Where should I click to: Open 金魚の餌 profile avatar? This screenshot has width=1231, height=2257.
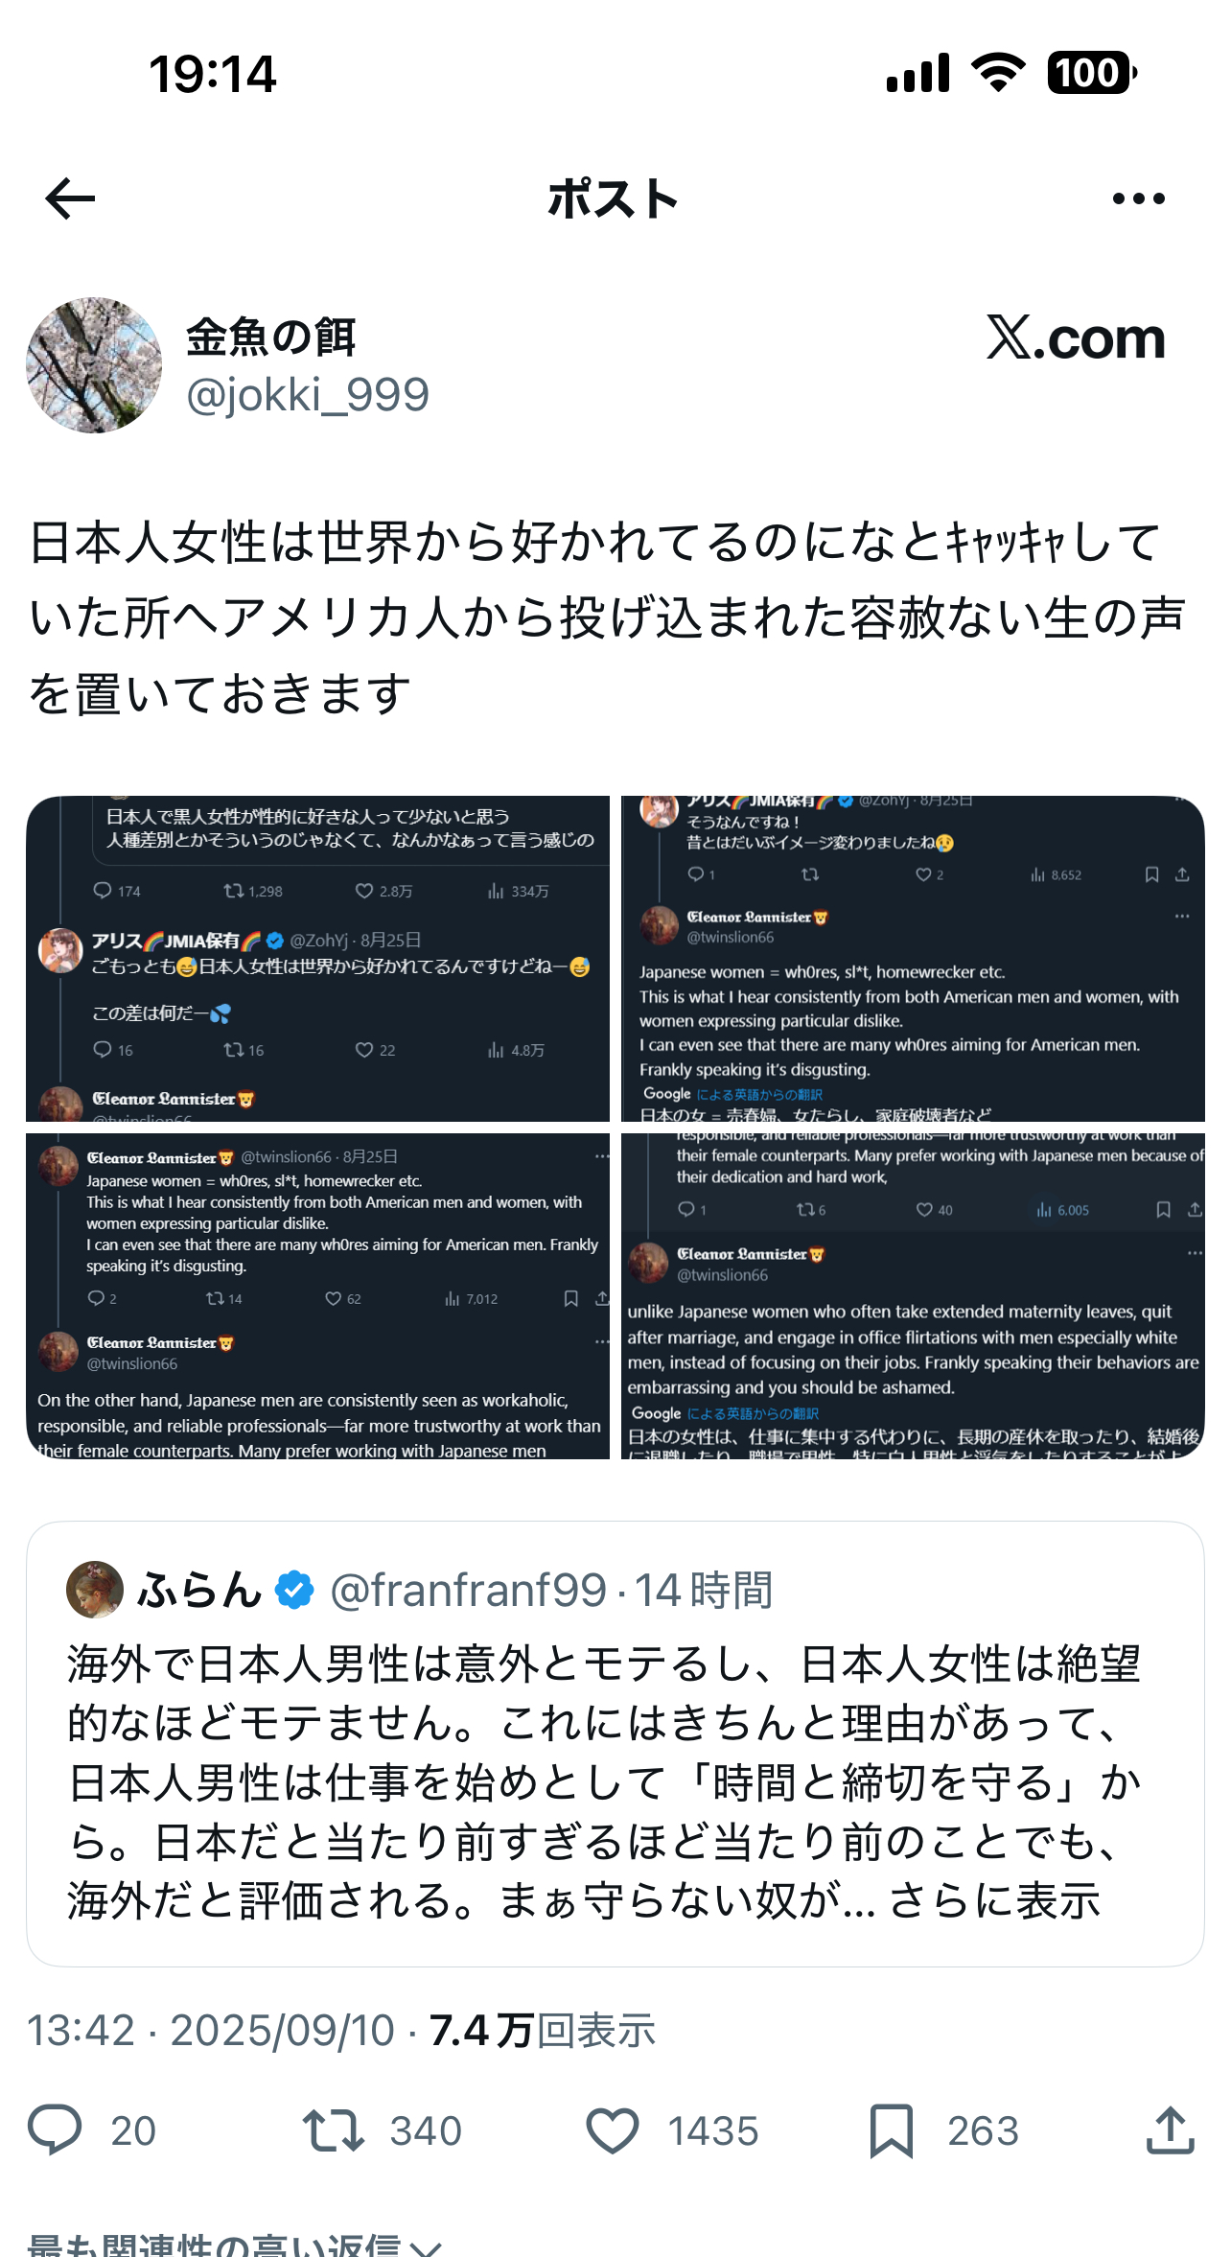[x=94, y=365]
